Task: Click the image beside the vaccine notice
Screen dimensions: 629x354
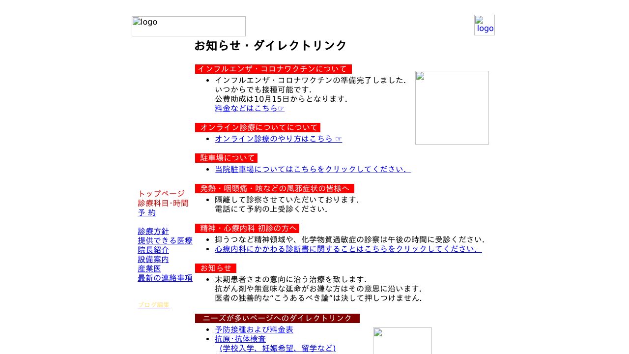Action: 452,108
